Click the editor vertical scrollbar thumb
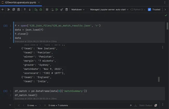This screenshot has height=109, width=169. (x=167, y=26)
